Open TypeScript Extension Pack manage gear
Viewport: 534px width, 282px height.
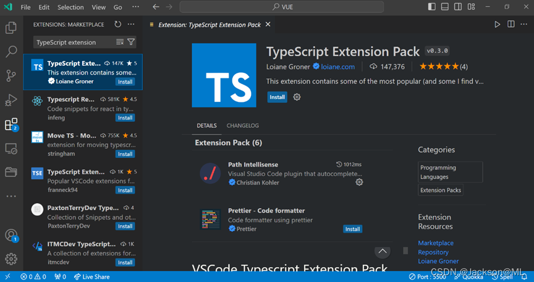(297, 97)
